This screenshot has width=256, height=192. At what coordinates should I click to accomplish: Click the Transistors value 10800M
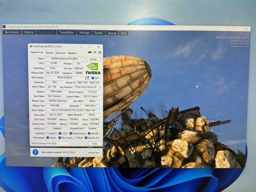79,73
